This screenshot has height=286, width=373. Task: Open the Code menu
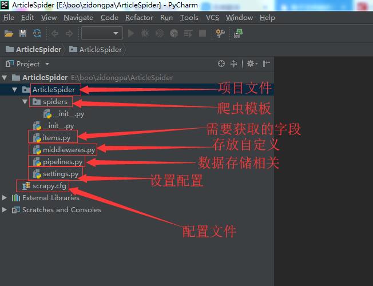[109, 18]
